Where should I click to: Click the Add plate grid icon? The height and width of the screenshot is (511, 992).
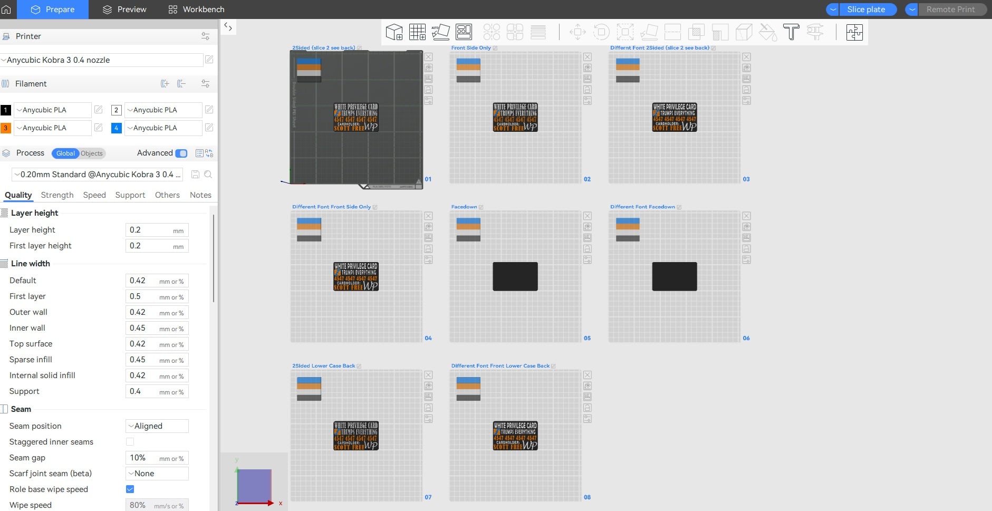coord(417,32)
